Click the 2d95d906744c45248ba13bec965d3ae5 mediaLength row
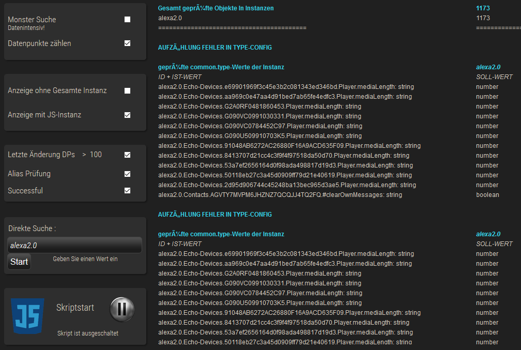 (x=287, y=185)
